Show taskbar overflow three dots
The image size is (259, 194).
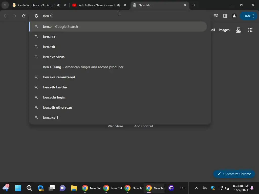pos(182,188)
